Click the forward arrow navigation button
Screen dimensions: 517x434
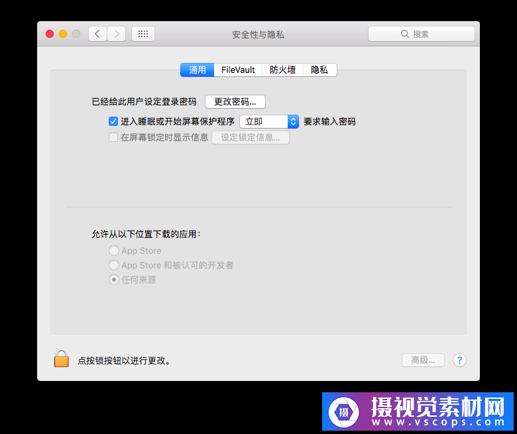[x=117, y=34]
